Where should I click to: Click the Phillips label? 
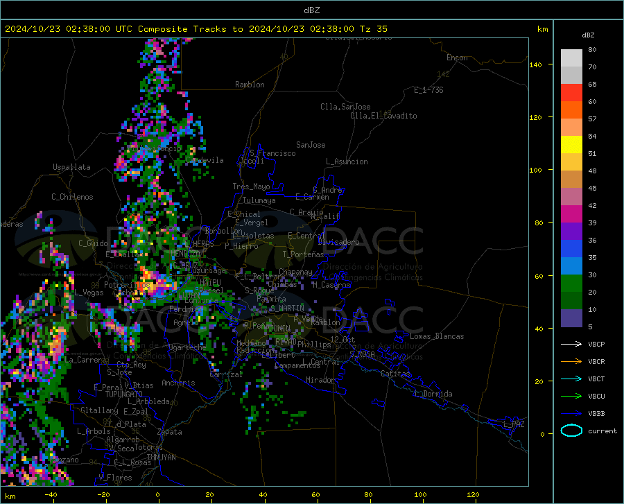pos(314,345)
